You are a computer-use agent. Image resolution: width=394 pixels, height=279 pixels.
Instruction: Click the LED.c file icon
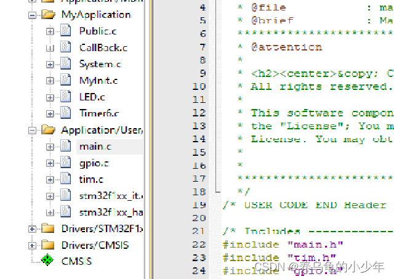pos(66,97)
